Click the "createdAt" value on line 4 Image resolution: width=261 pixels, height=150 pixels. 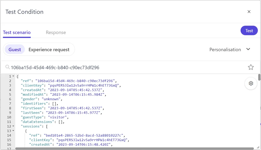[75, 90]
